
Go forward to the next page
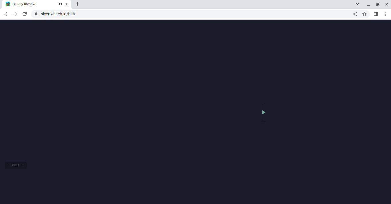pos(15,14)
